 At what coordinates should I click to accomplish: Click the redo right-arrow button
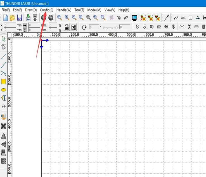click(x=51, y=18)
